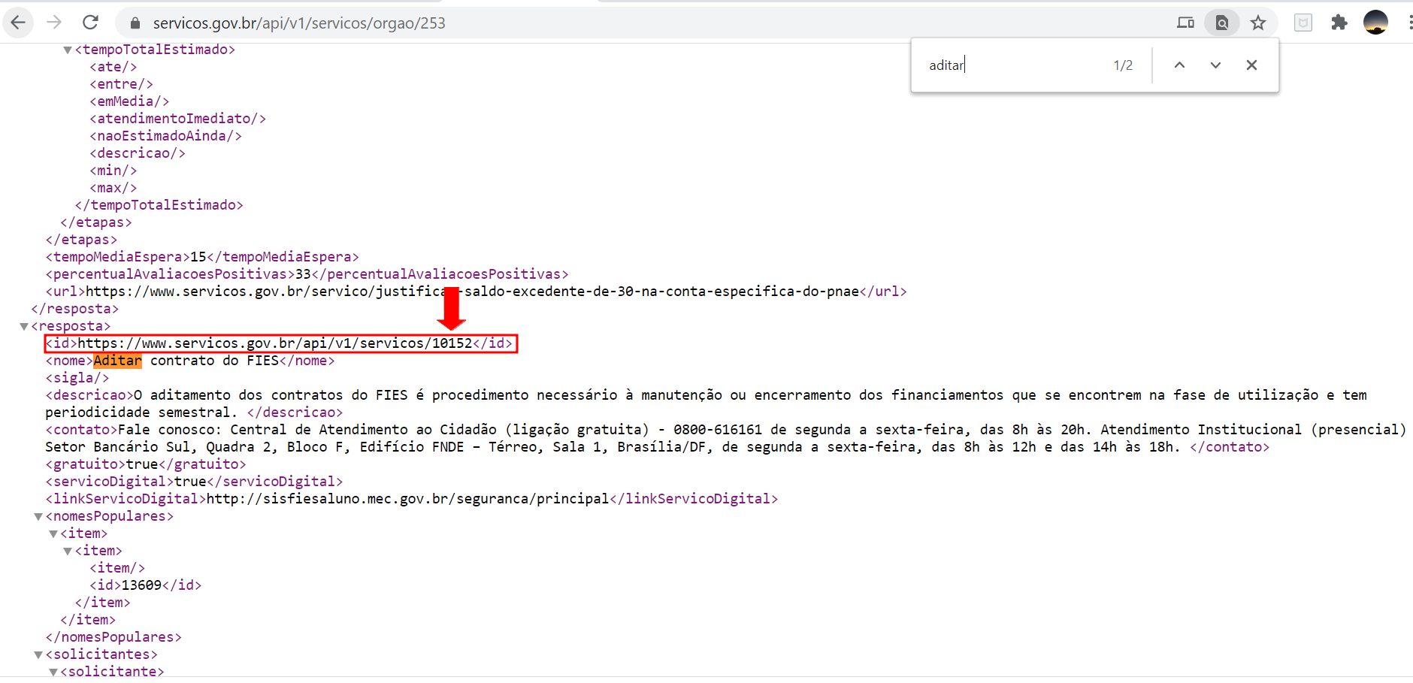Image resolution: width=1413 pixels, height=683 pixels.
Task: Collapse the solicitantes node
Action: (38, 655)
